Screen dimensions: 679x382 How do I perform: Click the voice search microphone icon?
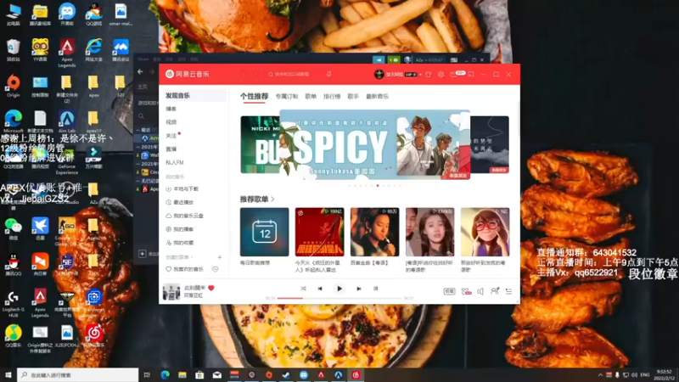(x=329, y=74)
